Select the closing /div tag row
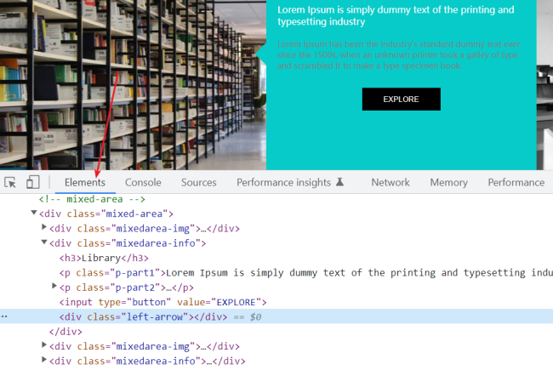This screenshot has height=370, width=553. point(66,332)
